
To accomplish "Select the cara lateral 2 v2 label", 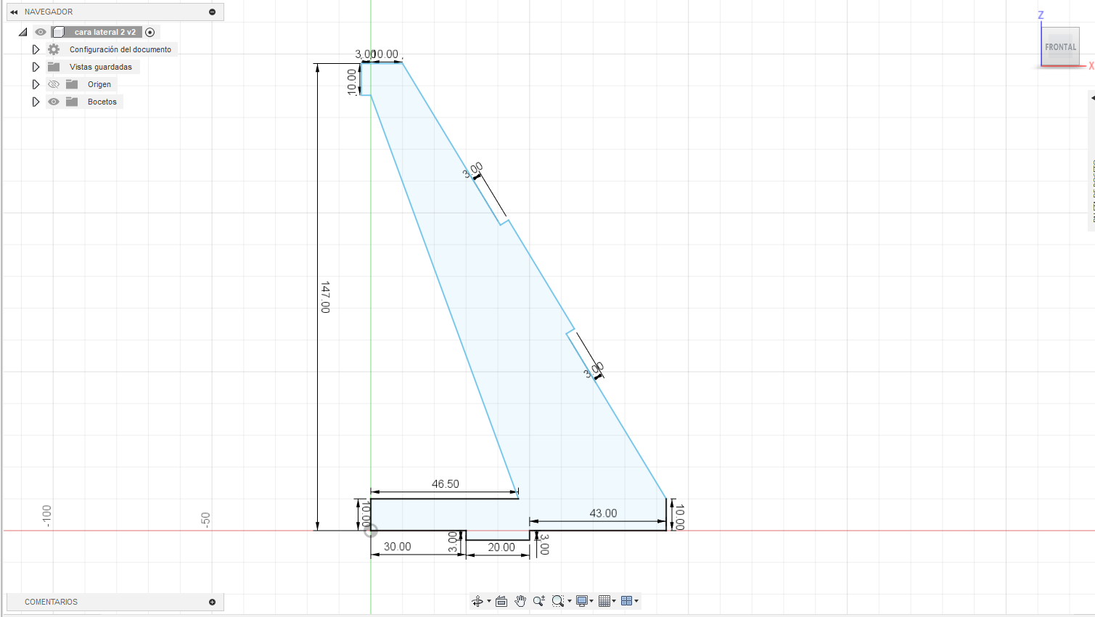I will coord(105,32).
